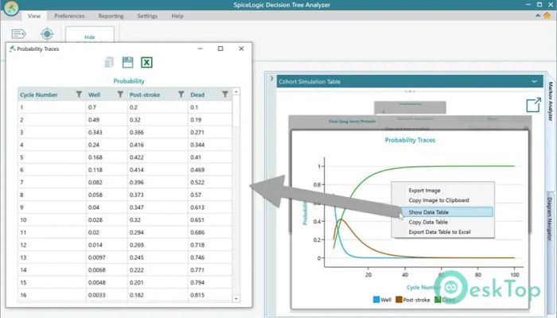This screenshot has height=318, width=557.
Task: Filter the Post-stroke column
Action: (181, 94)
